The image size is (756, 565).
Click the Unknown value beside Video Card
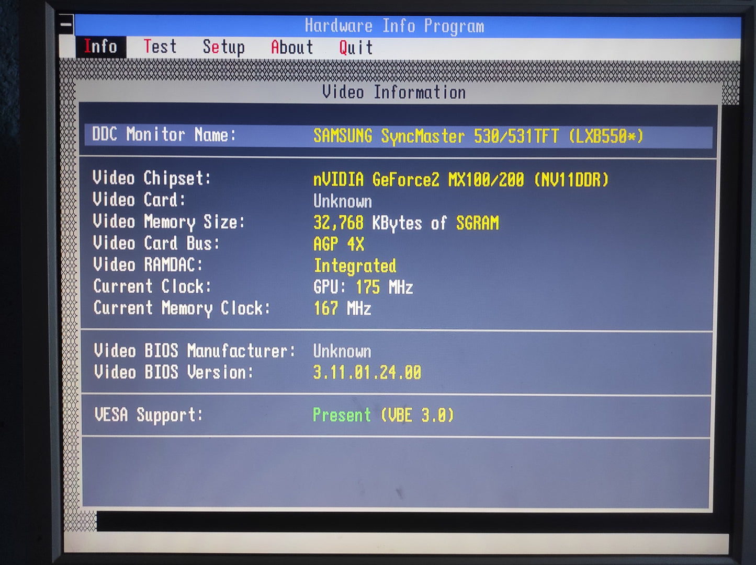[343, 201]
